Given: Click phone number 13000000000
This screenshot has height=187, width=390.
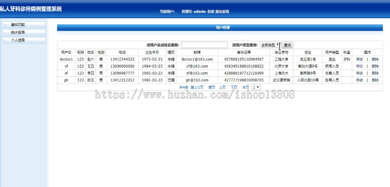Looking at the screenshot, I should [x=122, y=66].
